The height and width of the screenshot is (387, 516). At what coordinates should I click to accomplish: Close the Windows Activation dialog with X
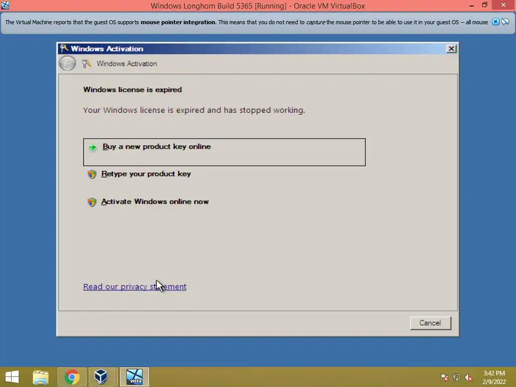pos(451,49)
